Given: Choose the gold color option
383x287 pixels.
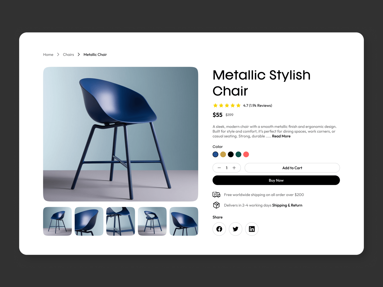Looking at the screenshot, I should click(223, 154).
